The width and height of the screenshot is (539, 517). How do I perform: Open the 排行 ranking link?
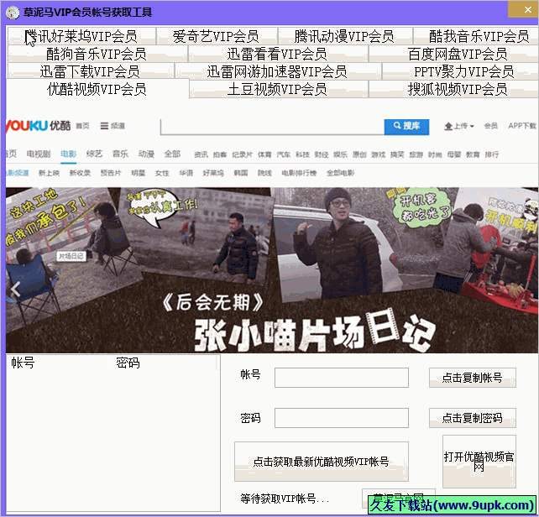tap(491, 154)
